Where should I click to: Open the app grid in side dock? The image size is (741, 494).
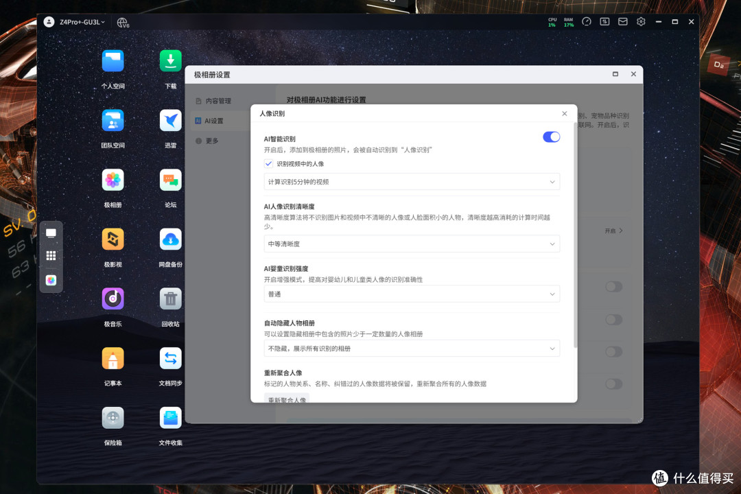point(51,256)
